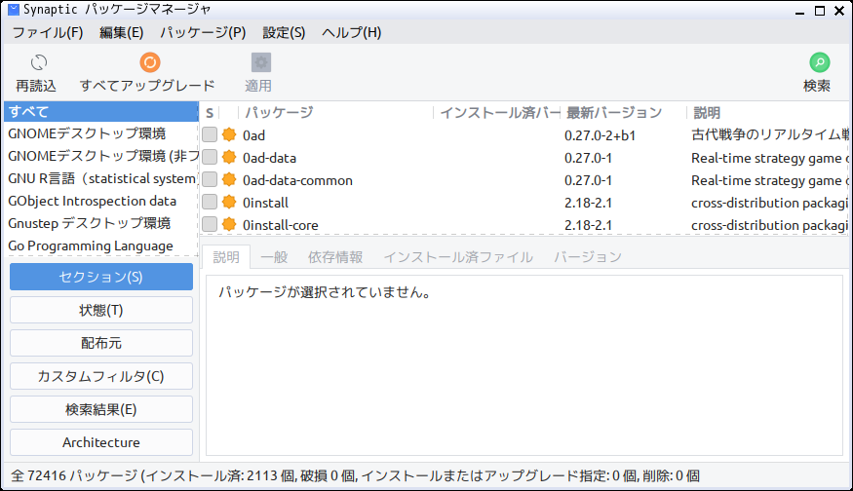Click the orange status icon for 0ad
853x491 pixels.
coord(229,135)
